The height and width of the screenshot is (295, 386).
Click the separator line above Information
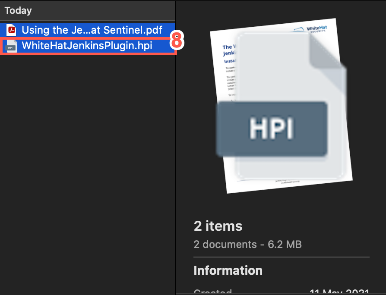[282, 257]
